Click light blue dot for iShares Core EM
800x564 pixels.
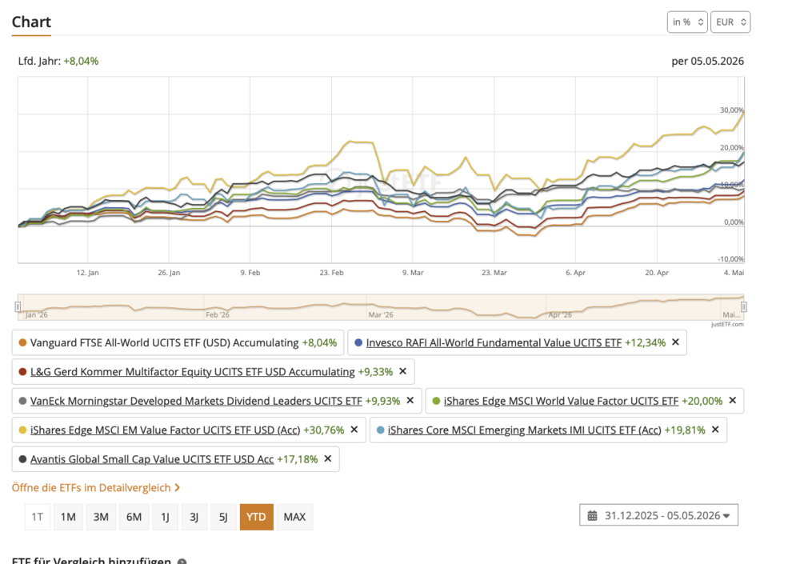380,430
